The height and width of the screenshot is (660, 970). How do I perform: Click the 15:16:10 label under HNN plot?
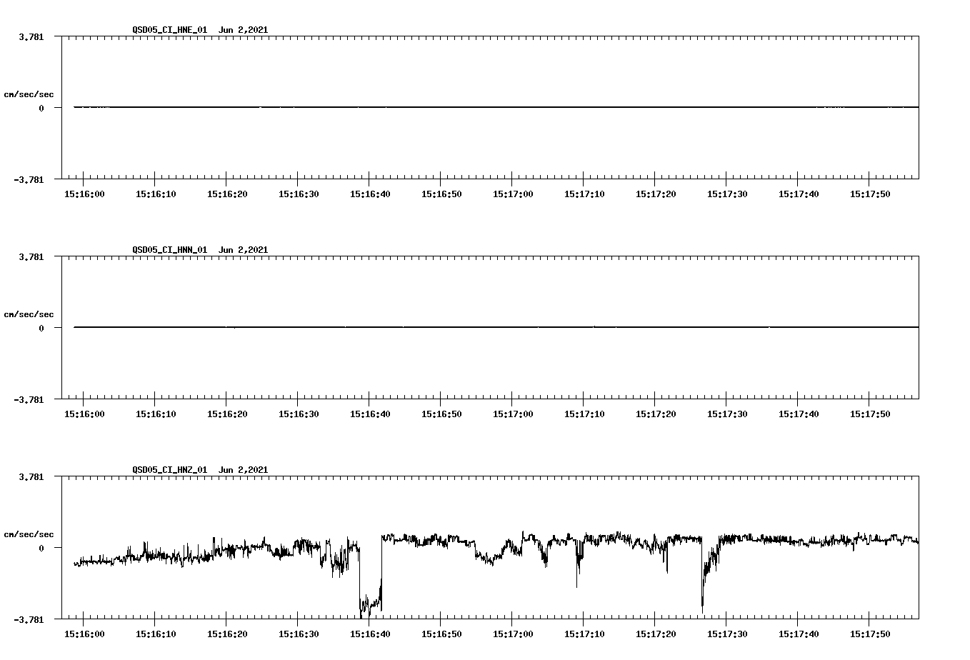[x=156, y=414]
